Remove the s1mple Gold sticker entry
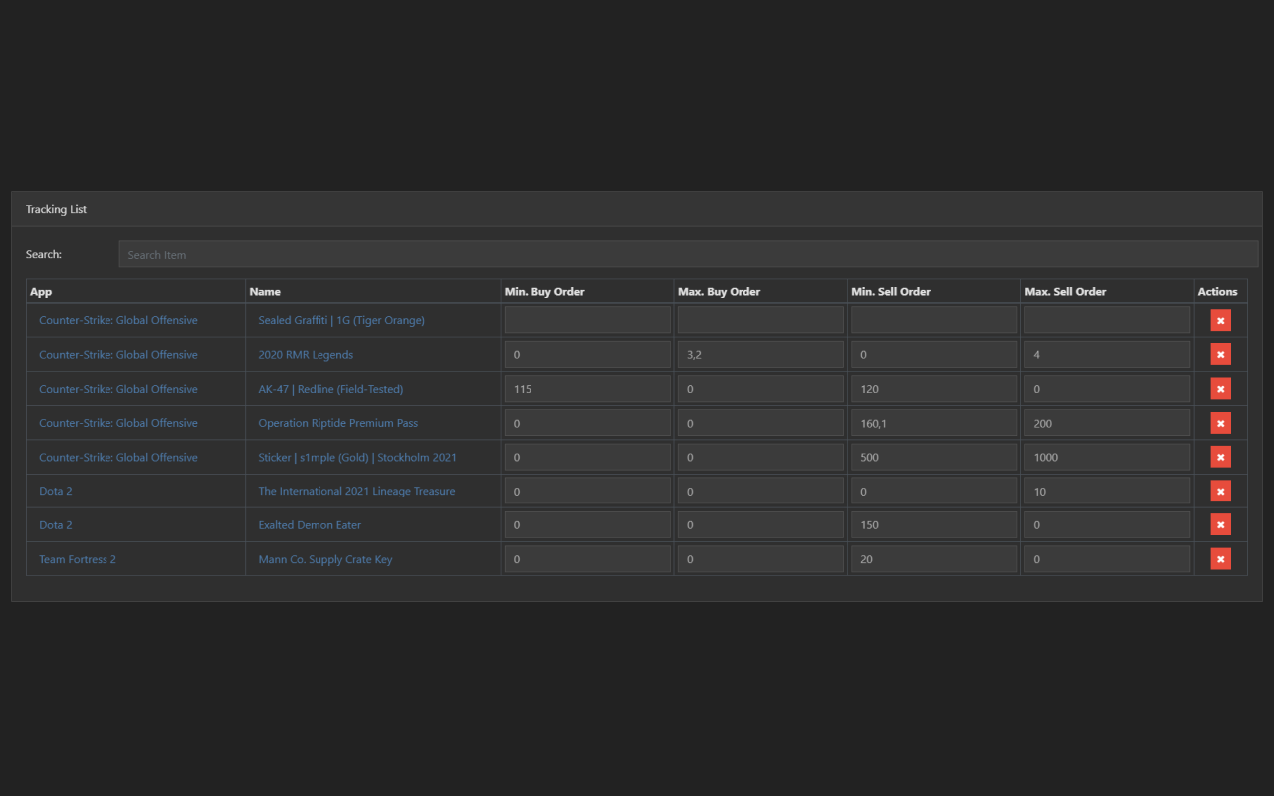This screenshot has height=796, width=1274. click(1220, 457)
